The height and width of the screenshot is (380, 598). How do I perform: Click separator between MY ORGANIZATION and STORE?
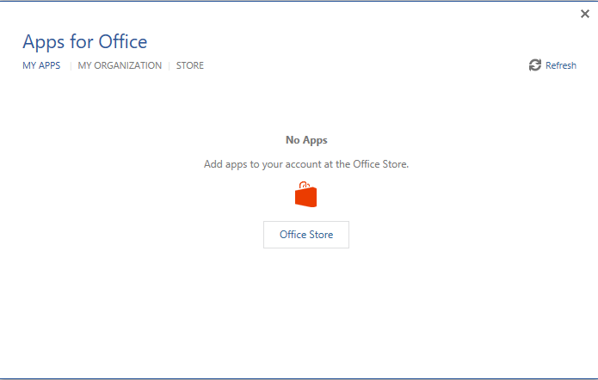(x=170, y=65)
